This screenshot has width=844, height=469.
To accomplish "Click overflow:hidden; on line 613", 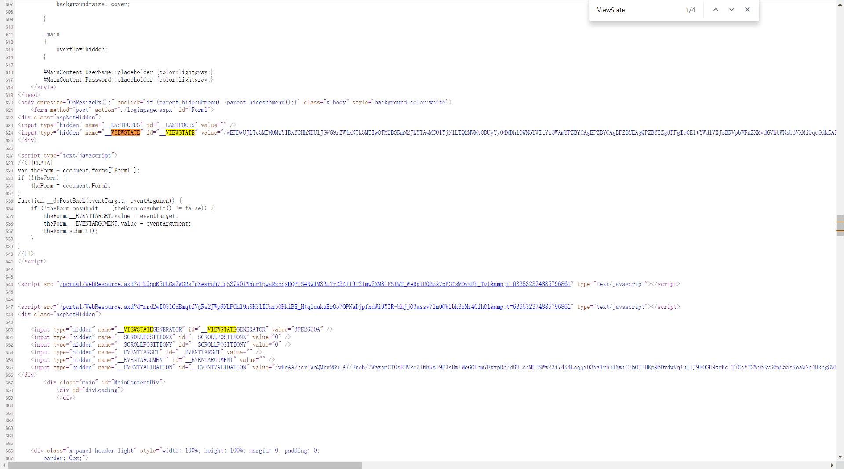I will click(82, 50).
